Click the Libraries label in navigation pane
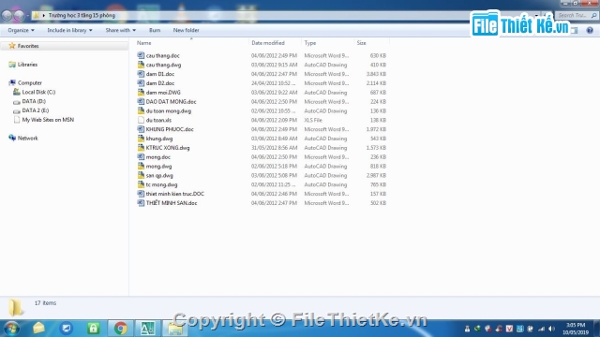The height and width of the screenshot is (337, 600). click(x=27, y=65)
